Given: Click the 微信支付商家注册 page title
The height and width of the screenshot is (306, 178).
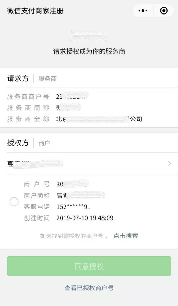Looking at the screenshot, I should point(35,11).
